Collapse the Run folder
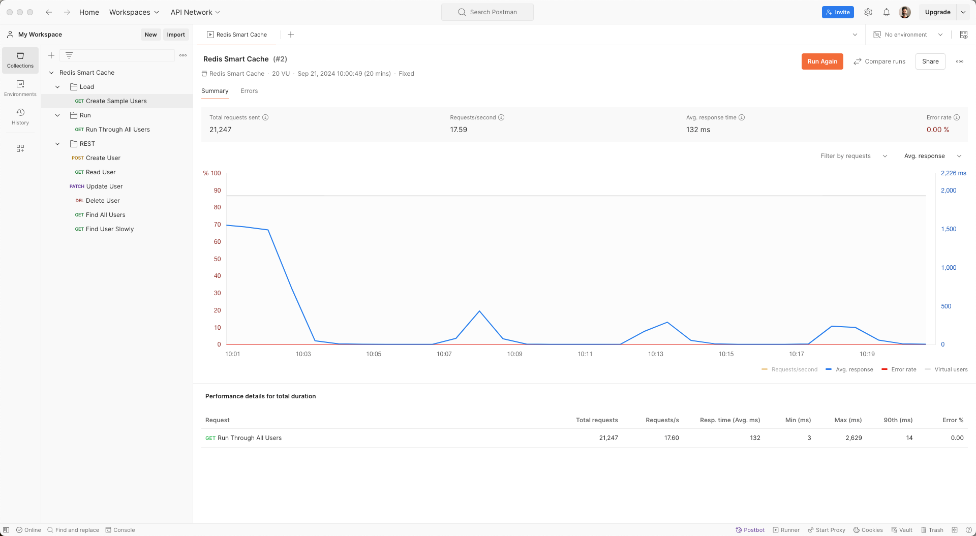Screen dimensions: 976x536 (57, 115)
